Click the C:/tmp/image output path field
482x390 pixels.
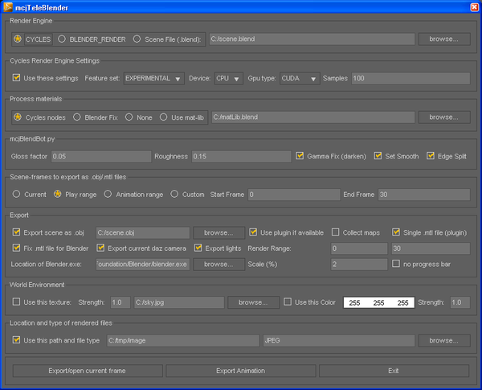[x=183, y=341]
